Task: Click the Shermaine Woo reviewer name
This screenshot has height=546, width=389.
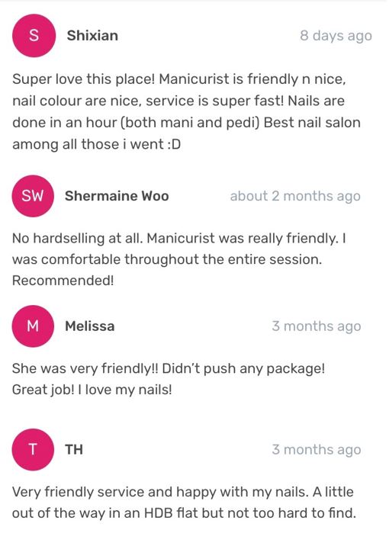Action: pos(117,196)
